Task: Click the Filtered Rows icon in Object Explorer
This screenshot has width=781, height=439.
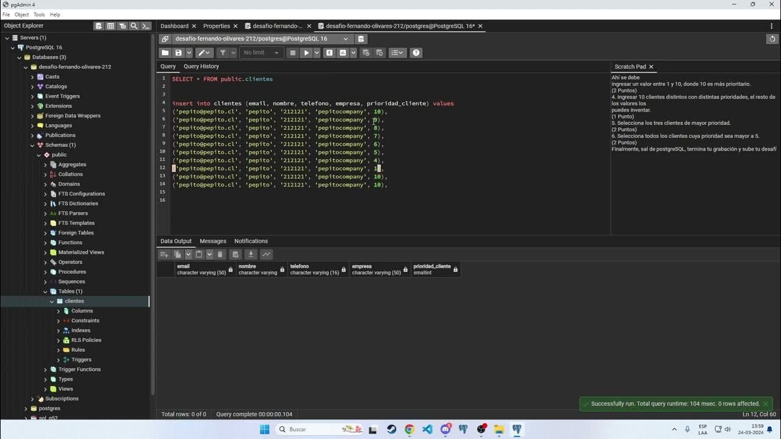Action: [x=122, y=26]
